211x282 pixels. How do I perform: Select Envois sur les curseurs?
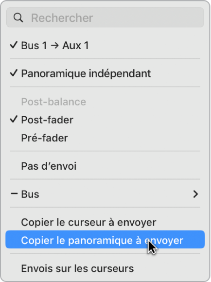coord(105,268)
